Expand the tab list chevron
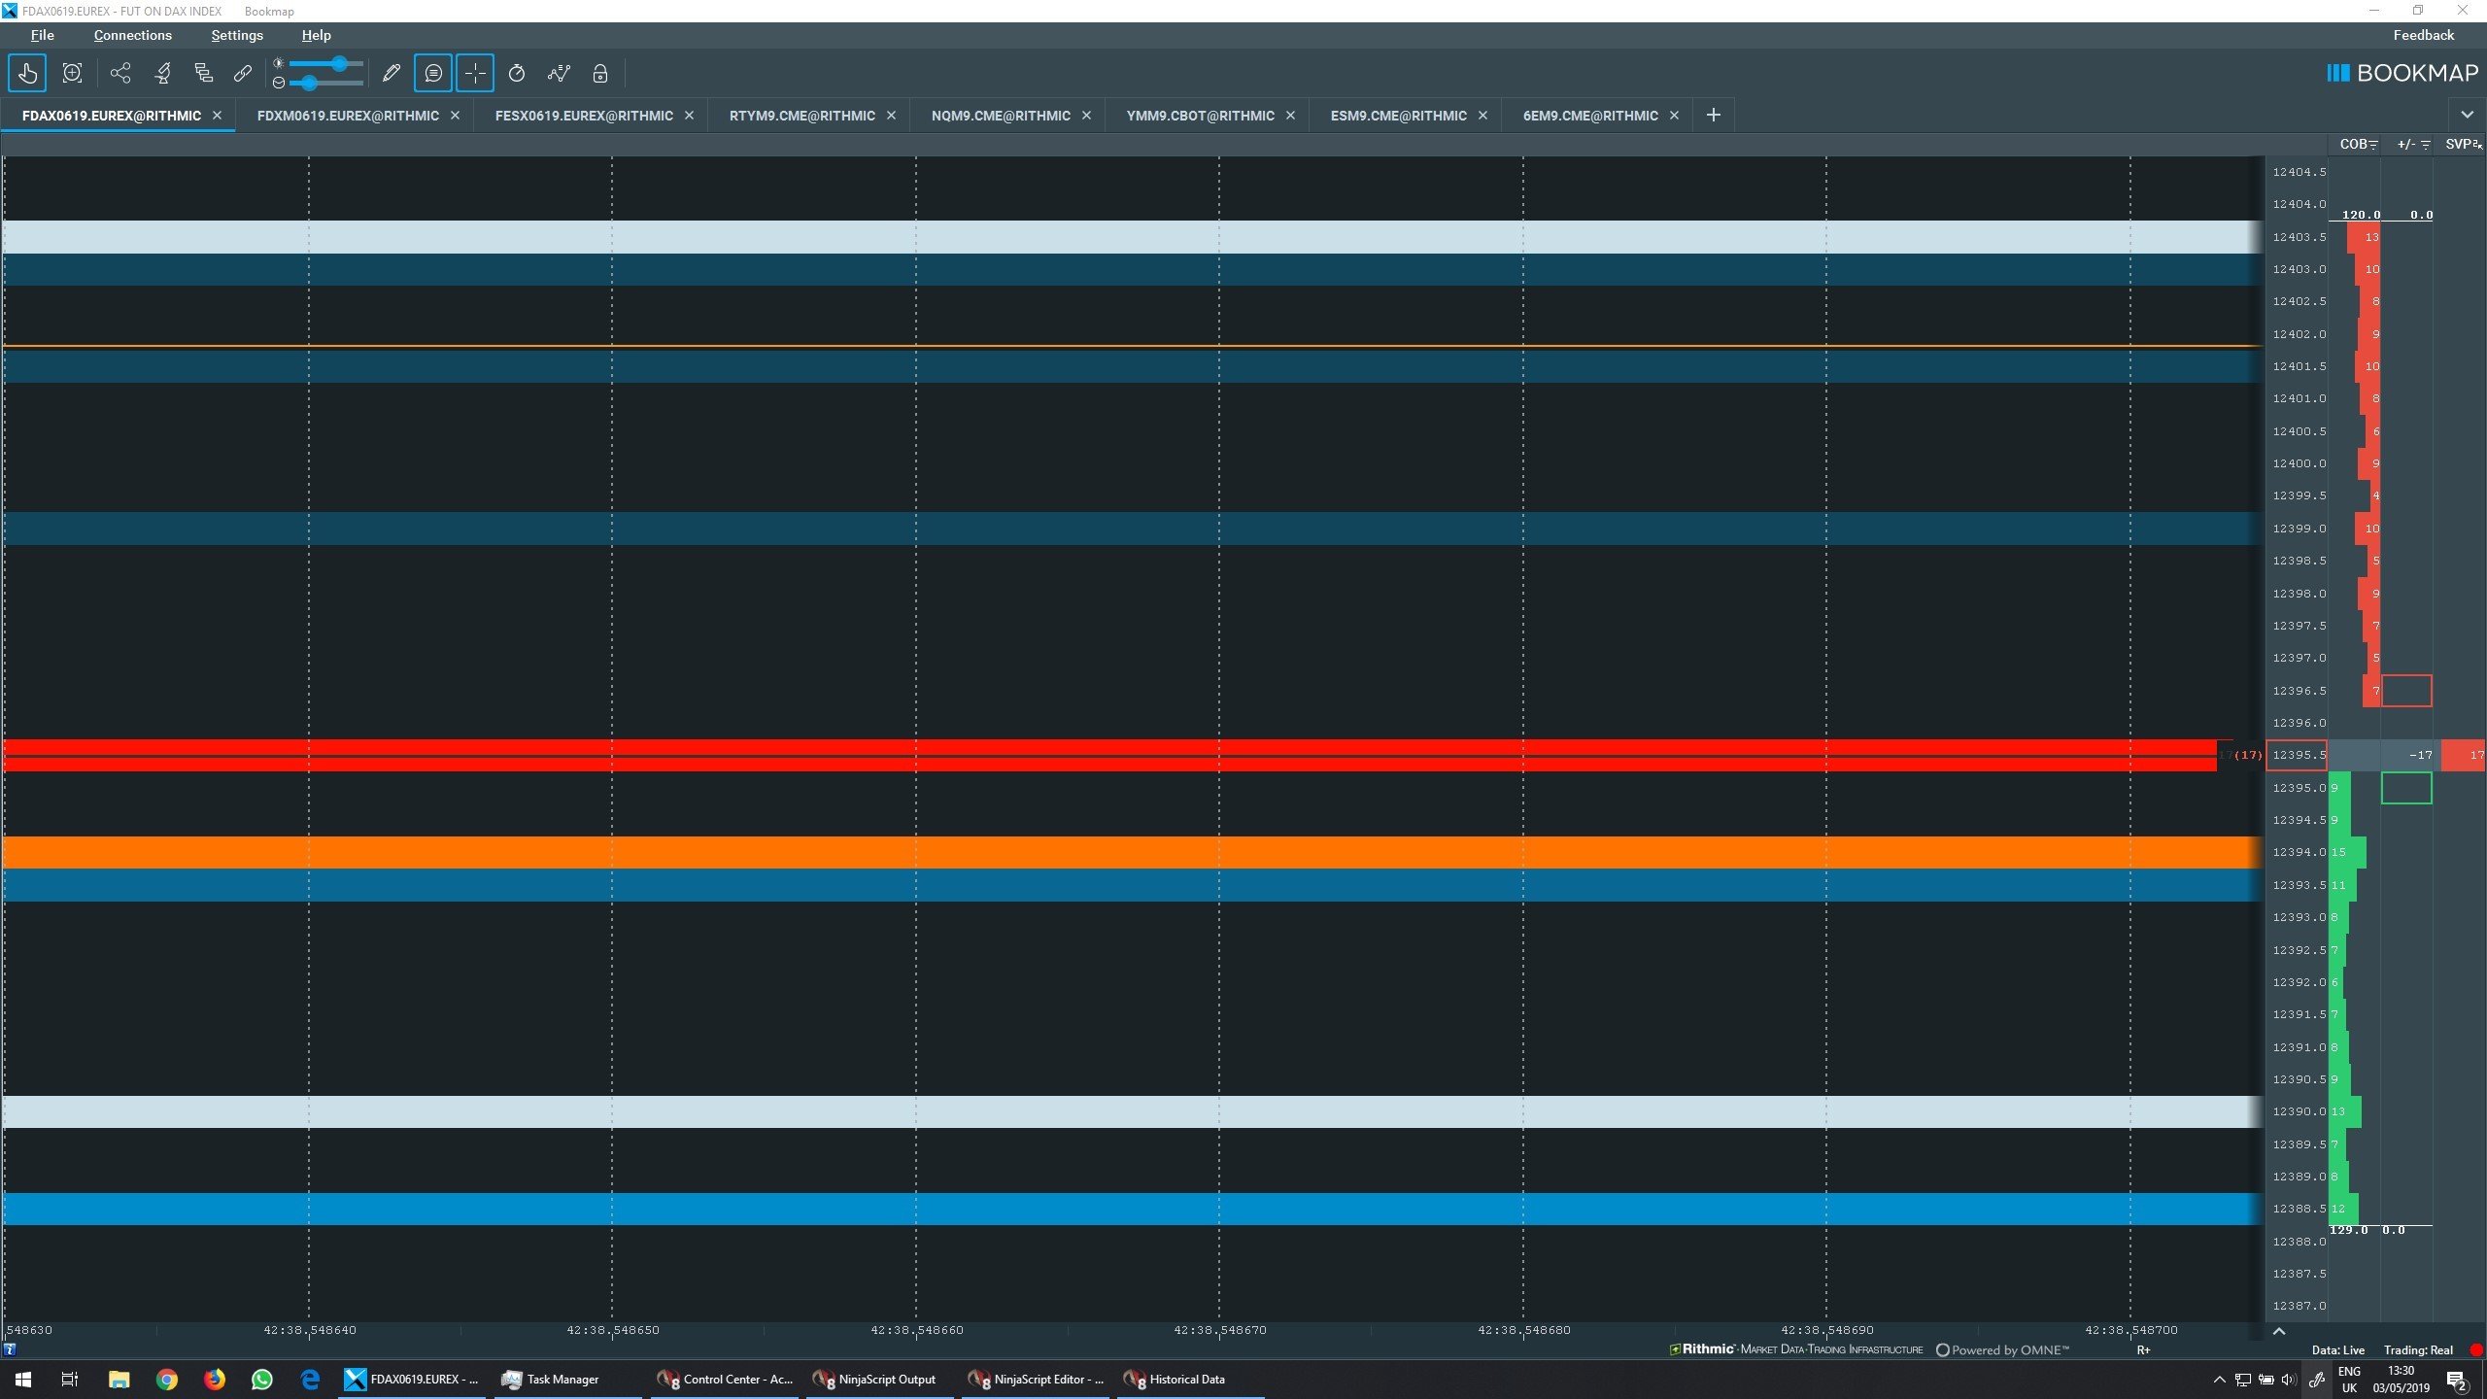Viewport: 2487px width, 1399px height. [2467, 116]
